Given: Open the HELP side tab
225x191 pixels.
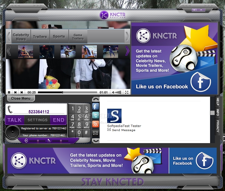Looking at the screenshot, I should (218, 102).
